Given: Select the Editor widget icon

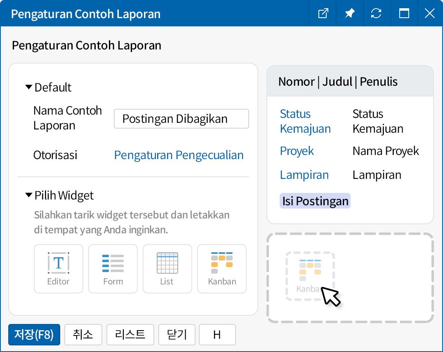Looking at the screenshot, I should pyautogui.click(x=59, y=269).
